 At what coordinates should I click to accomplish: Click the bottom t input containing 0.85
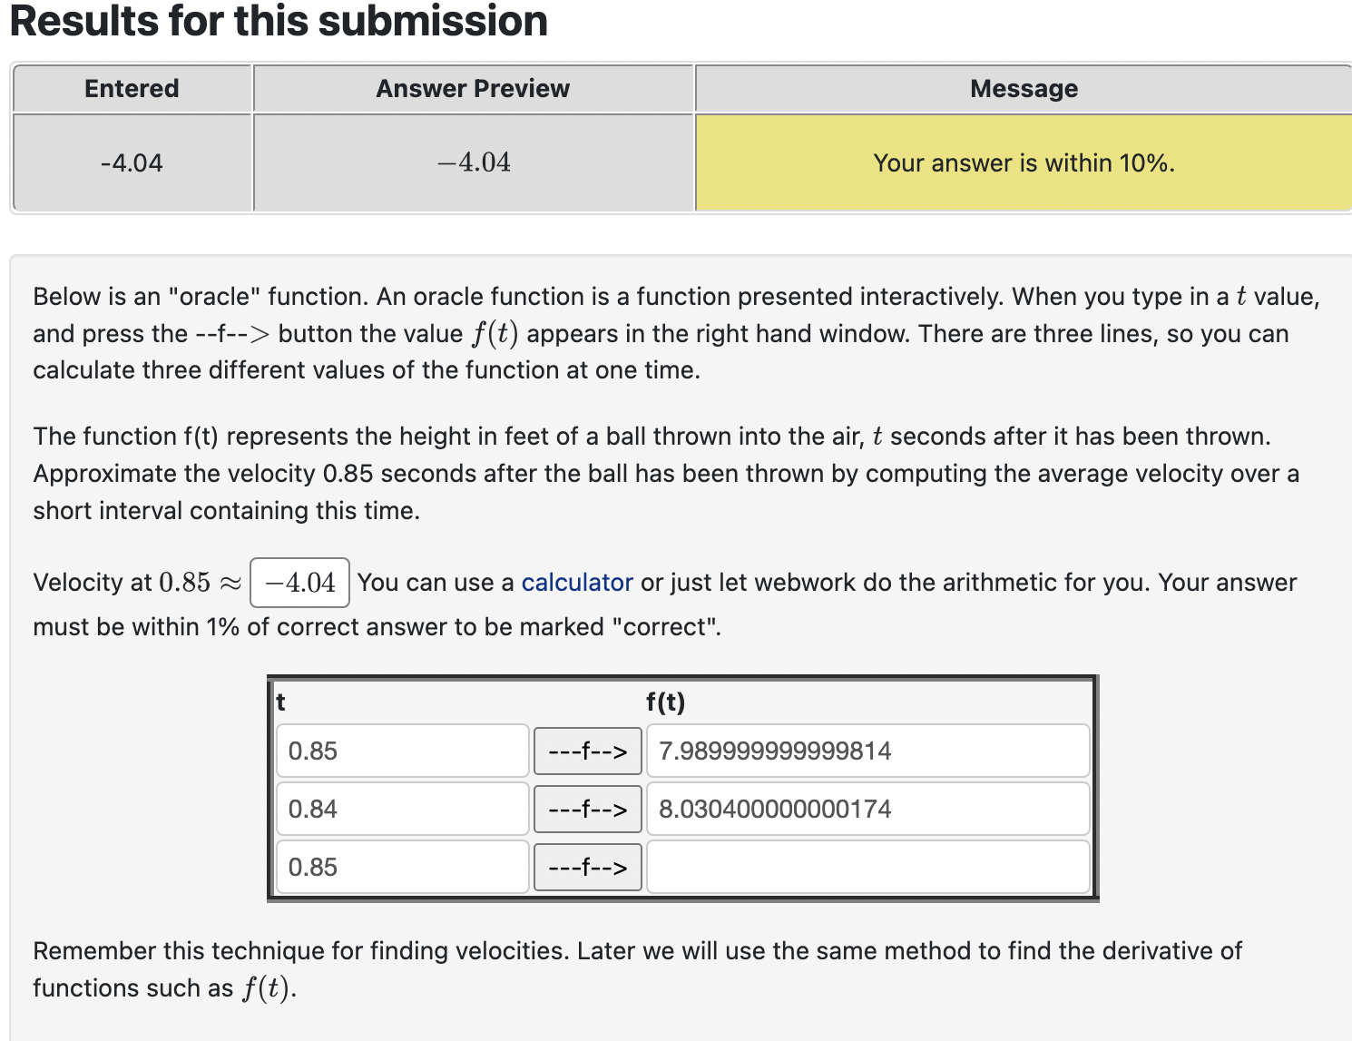[402, 867]
